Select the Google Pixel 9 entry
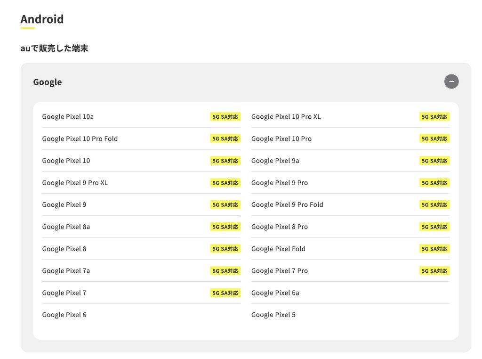The width and height of the screenshot is (482, 359). click(x=64, y=204)
